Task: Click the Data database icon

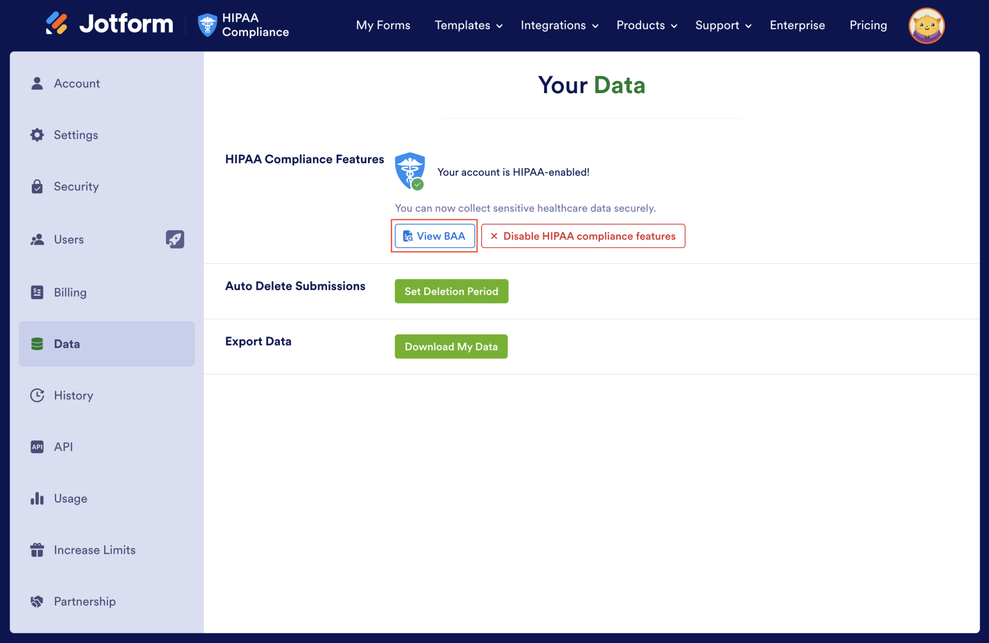Action: [37, 344]
